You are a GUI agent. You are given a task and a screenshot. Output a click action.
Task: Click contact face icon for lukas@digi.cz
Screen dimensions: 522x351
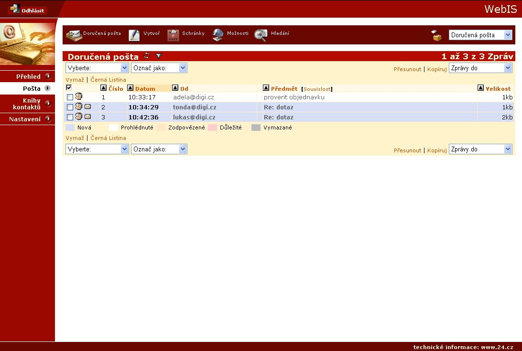pyautogui.click(x=78, y=117)
